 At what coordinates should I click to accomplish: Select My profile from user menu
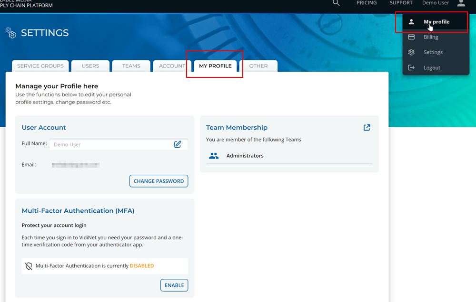pyautogui.click(x=436, y=22)
